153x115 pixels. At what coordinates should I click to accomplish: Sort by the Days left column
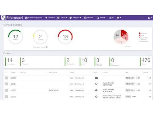[x=146, y=72]
